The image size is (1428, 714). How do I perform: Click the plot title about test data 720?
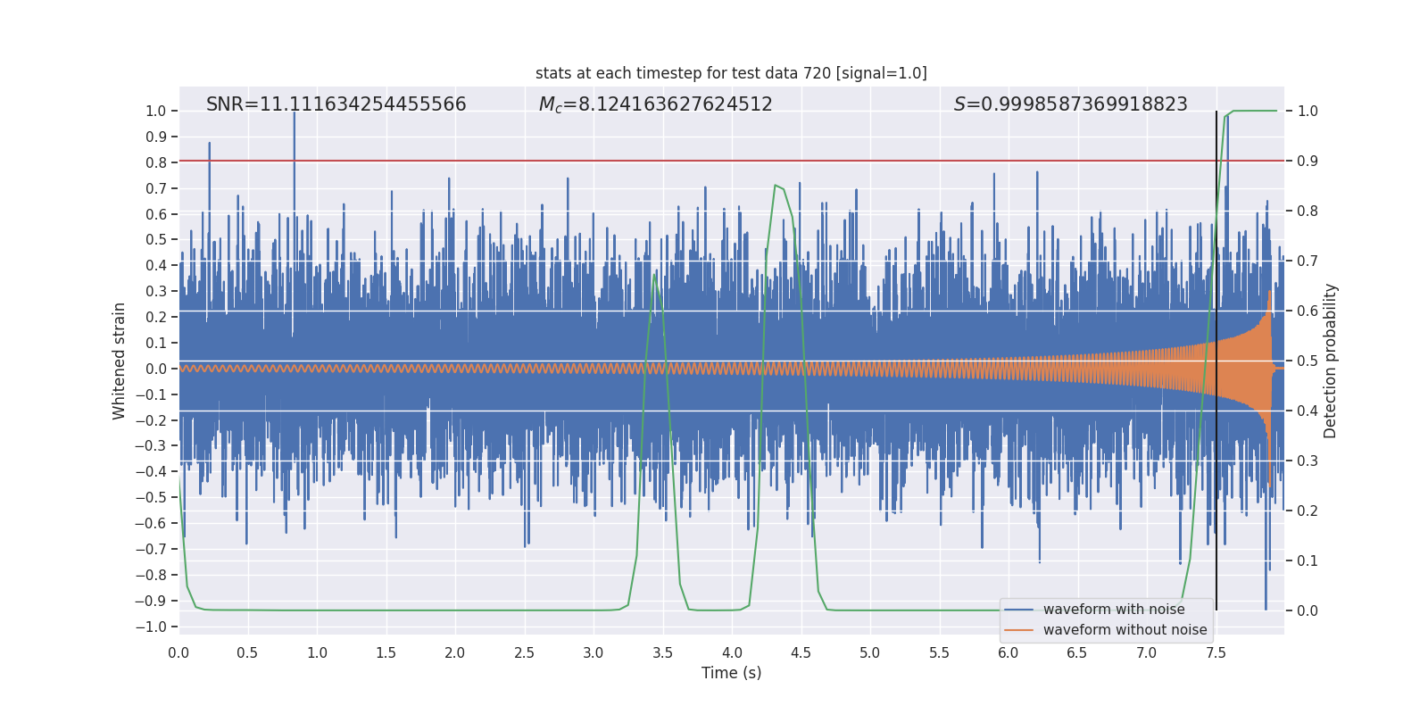tap(731, 73)
